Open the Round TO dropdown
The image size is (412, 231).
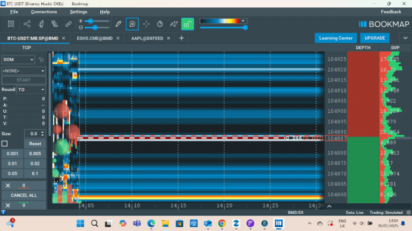pos(31,90)
